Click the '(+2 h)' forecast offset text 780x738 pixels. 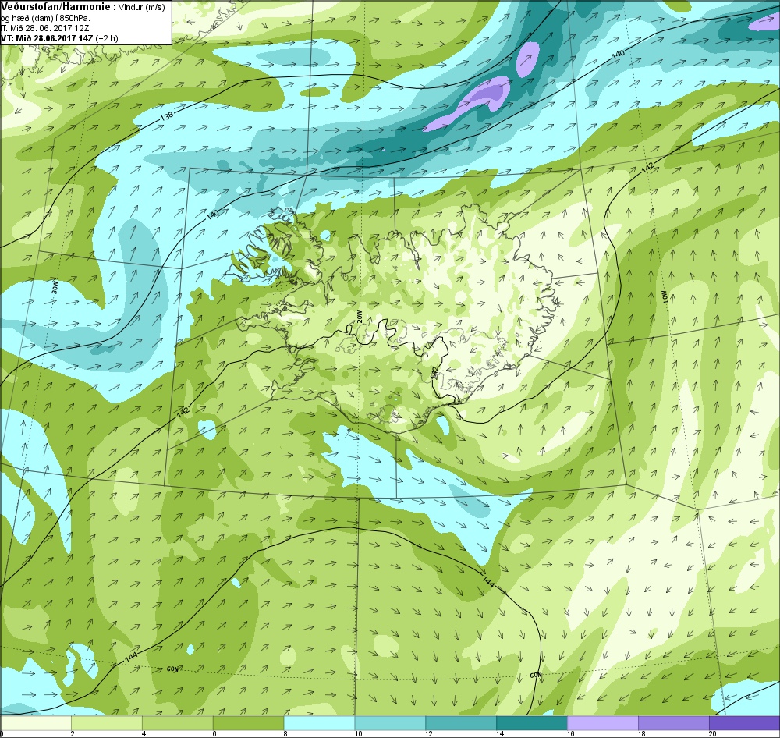coord(107,38)
